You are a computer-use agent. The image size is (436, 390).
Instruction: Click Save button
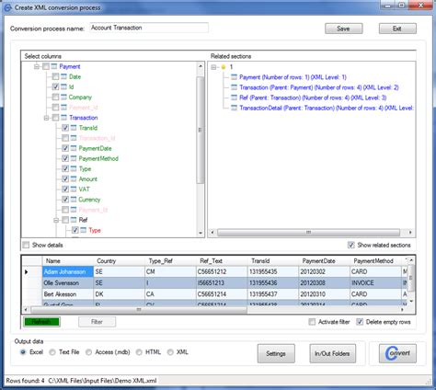click(x=344, y=29)
